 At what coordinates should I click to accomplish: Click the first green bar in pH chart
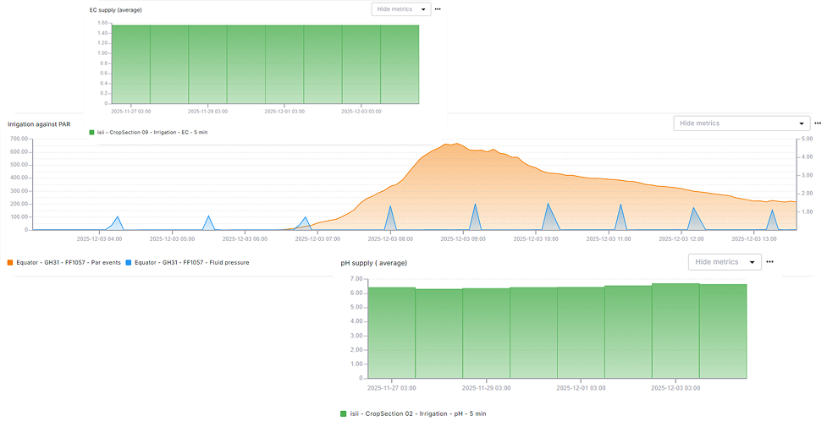pos(392,332)
